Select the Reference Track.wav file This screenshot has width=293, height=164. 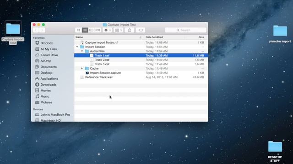tap(141, 77)
